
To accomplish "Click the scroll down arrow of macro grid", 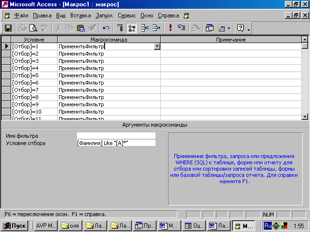I will 305,116.
